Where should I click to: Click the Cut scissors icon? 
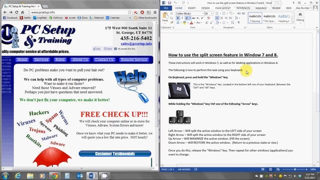pos(171,13)
